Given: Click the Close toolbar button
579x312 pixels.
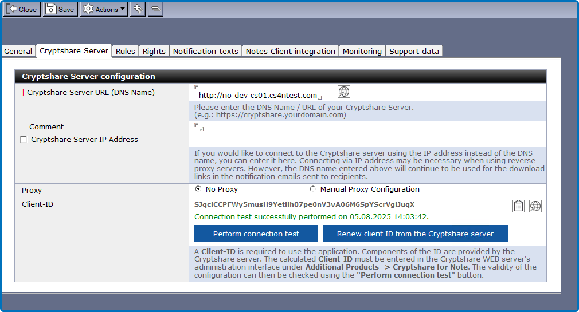Looking at the screenshot, I should [x=22, y=9].
